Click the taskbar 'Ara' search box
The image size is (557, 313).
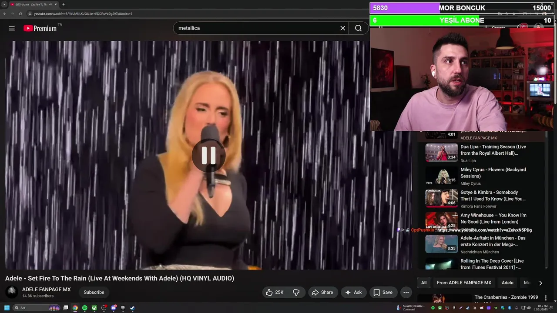click(37, 308)
